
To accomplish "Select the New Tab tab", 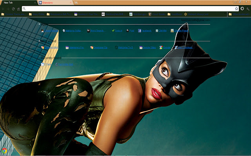I will click(x=18, y=3).
